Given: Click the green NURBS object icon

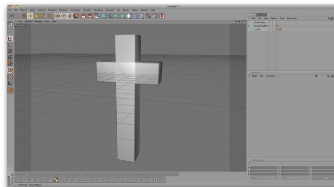Looking at the screenshot, I should point(116,16).
